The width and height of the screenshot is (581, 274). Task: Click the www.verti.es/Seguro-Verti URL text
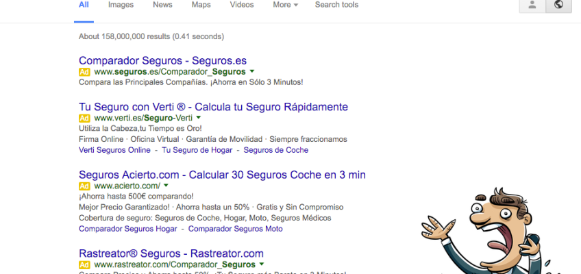pos(143,118)
